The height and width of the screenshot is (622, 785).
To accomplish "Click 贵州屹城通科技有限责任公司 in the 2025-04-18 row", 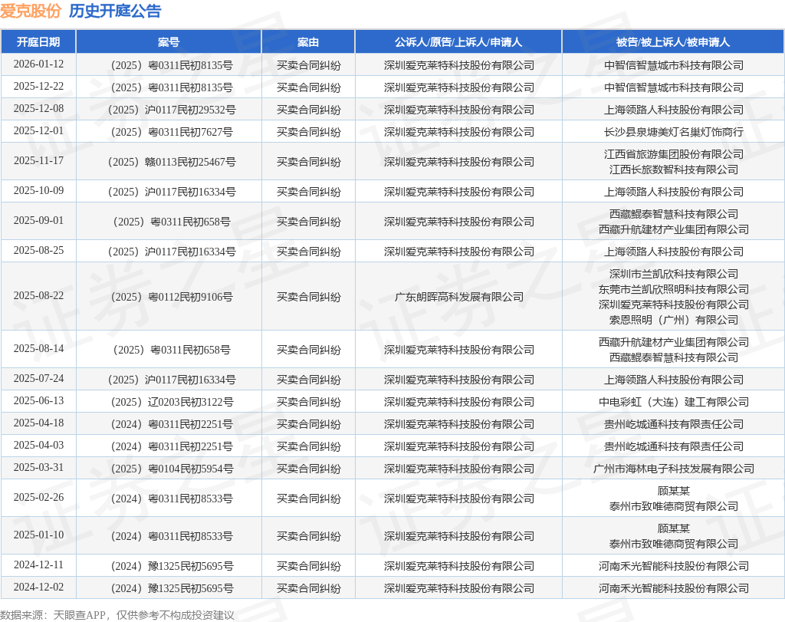I will [x=673, y=424].
